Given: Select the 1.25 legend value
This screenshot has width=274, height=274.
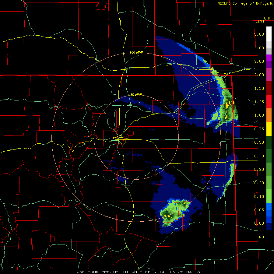Looking at the screenshot, I should [259, 102].
